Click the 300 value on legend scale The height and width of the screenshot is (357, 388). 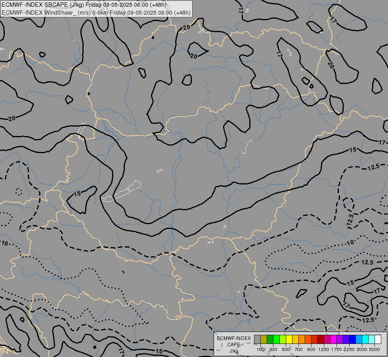[273, 349]
